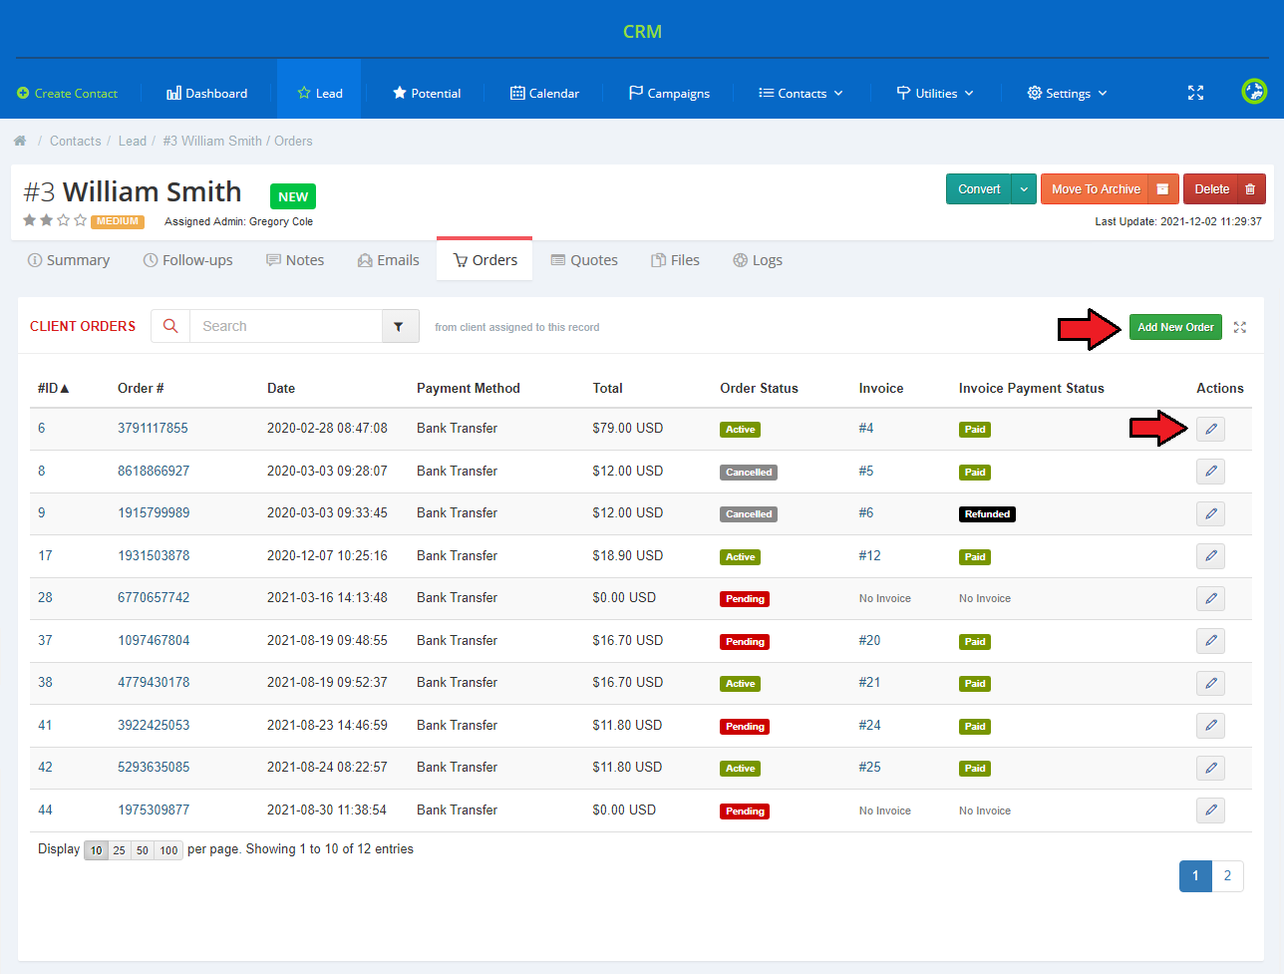The image size is (1284, 974).
Task: Open the MEDIUM priority label dropdown
Action: 118,221
